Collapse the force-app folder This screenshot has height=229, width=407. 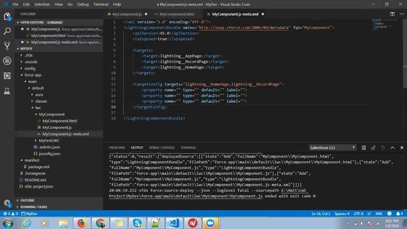(x=59, y=75)
